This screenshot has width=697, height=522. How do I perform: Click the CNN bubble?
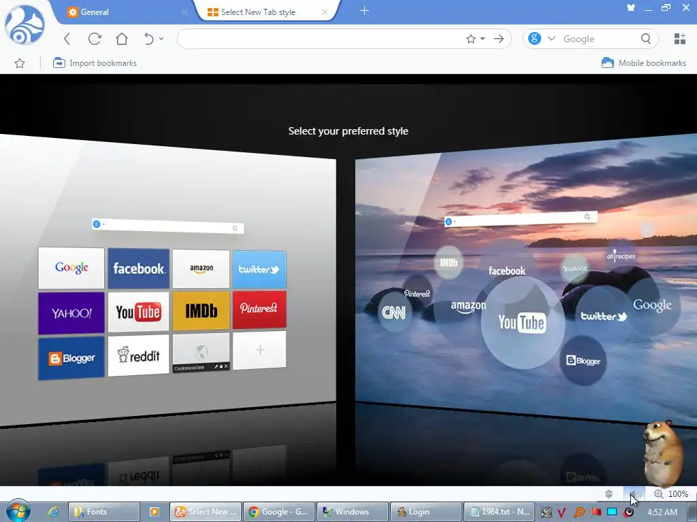394,313
